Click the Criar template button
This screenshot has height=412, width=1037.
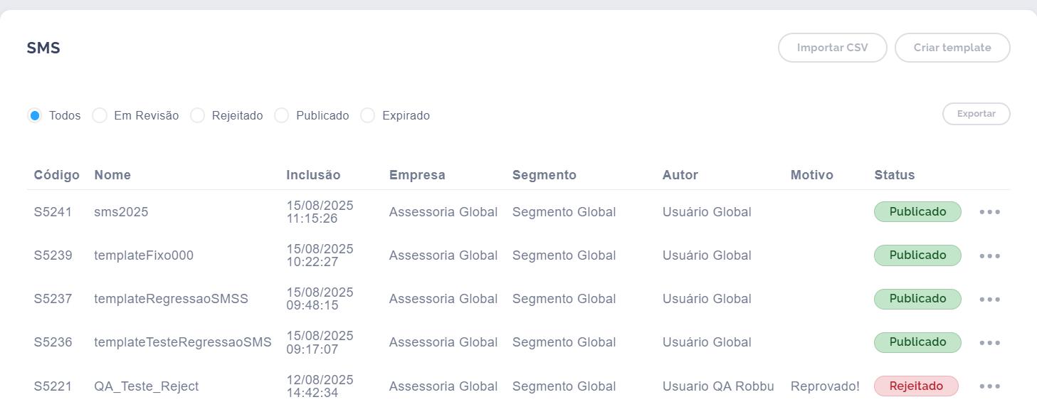pos(952,48)
